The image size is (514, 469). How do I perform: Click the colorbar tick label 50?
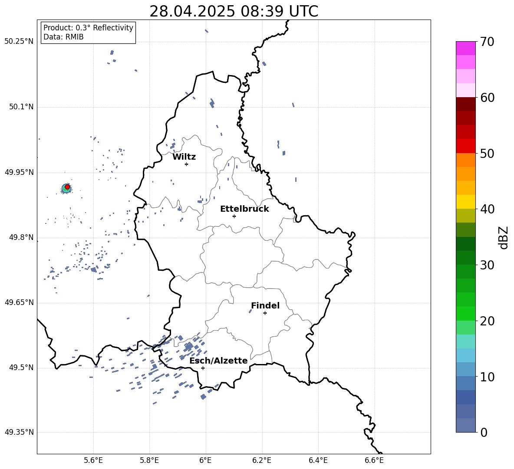488,154
